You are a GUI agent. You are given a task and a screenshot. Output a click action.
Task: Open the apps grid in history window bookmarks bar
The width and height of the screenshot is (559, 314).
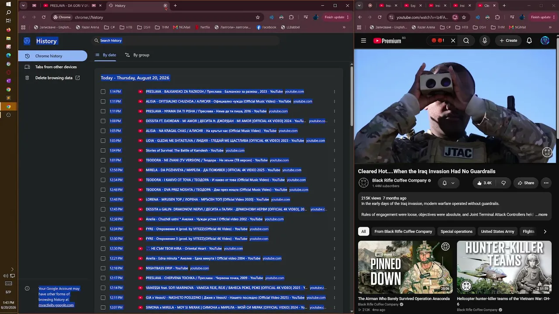(23, 27)
